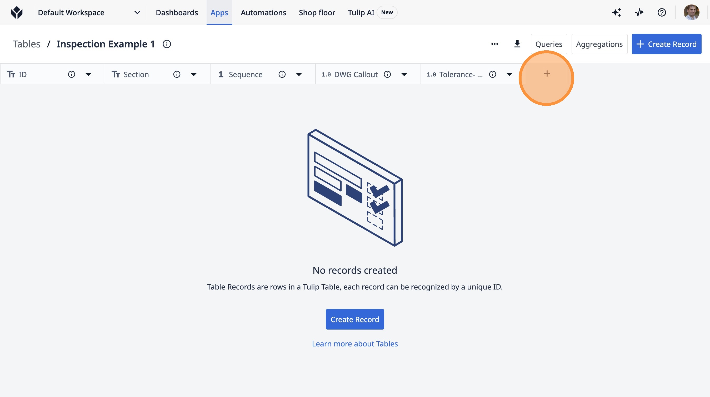
Task: Expand the Section column options arrow
Action: 193,74
